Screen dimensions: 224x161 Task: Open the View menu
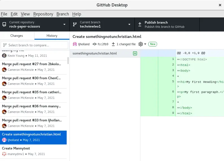coord(25,14)
